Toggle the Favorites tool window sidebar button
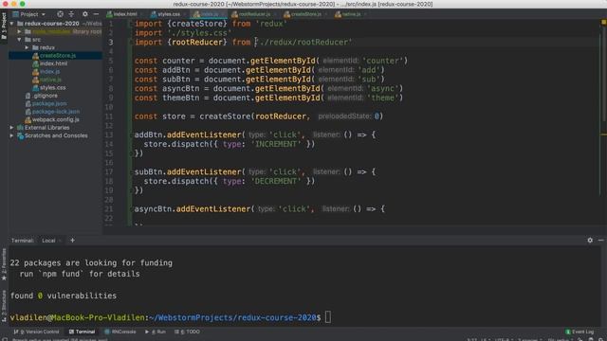 click(x=4, y=264)
